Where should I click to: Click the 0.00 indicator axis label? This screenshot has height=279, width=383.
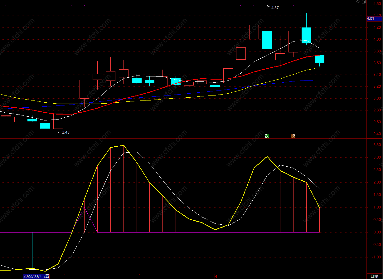(377, 232)
